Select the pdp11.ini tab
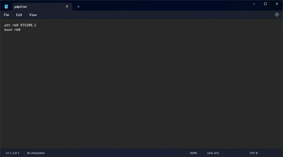Viewport: 283px width, 157px height. [42, 7]
